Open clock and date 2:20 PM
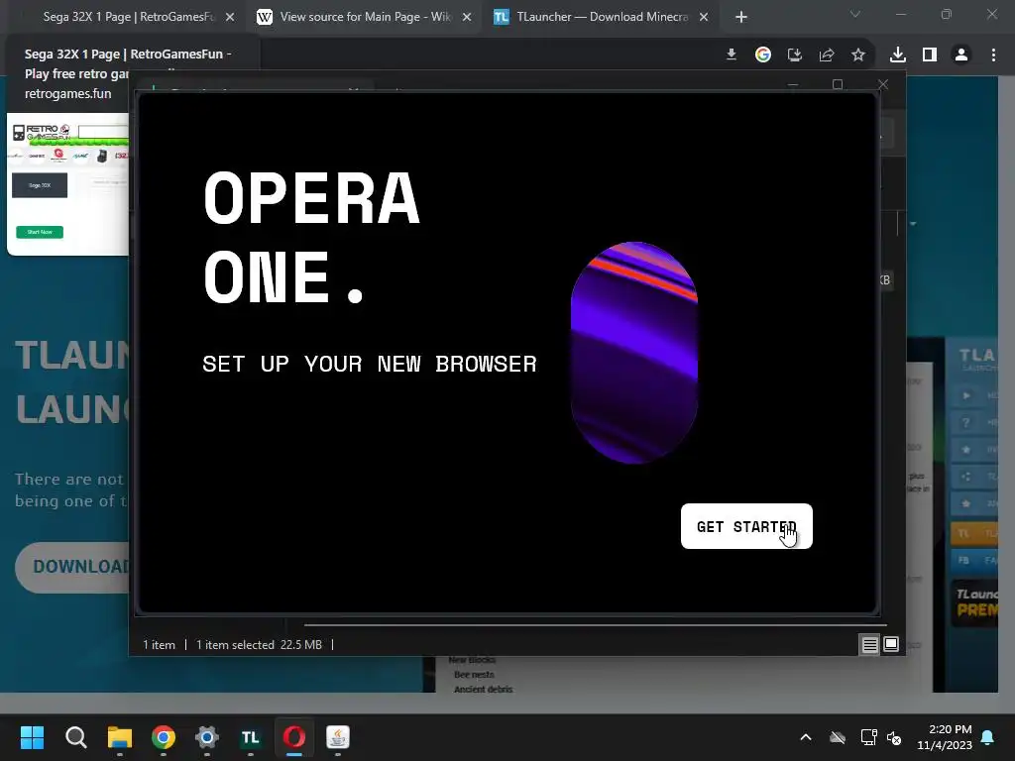1015x761 pixels. (x=945, y=737)
